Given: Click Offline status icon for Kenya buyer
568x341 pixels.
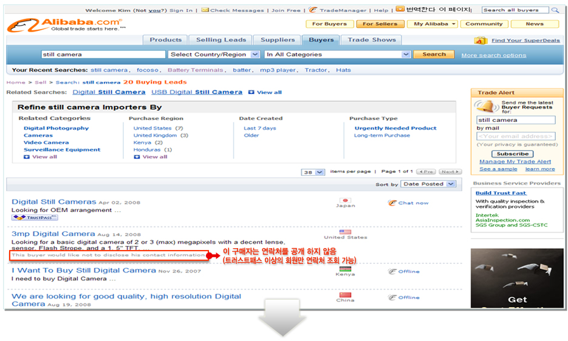Looking at the screenshot, I should (392, 271).
